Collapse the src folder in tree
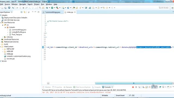Screen dimensions: 174x98 point(3,25)
